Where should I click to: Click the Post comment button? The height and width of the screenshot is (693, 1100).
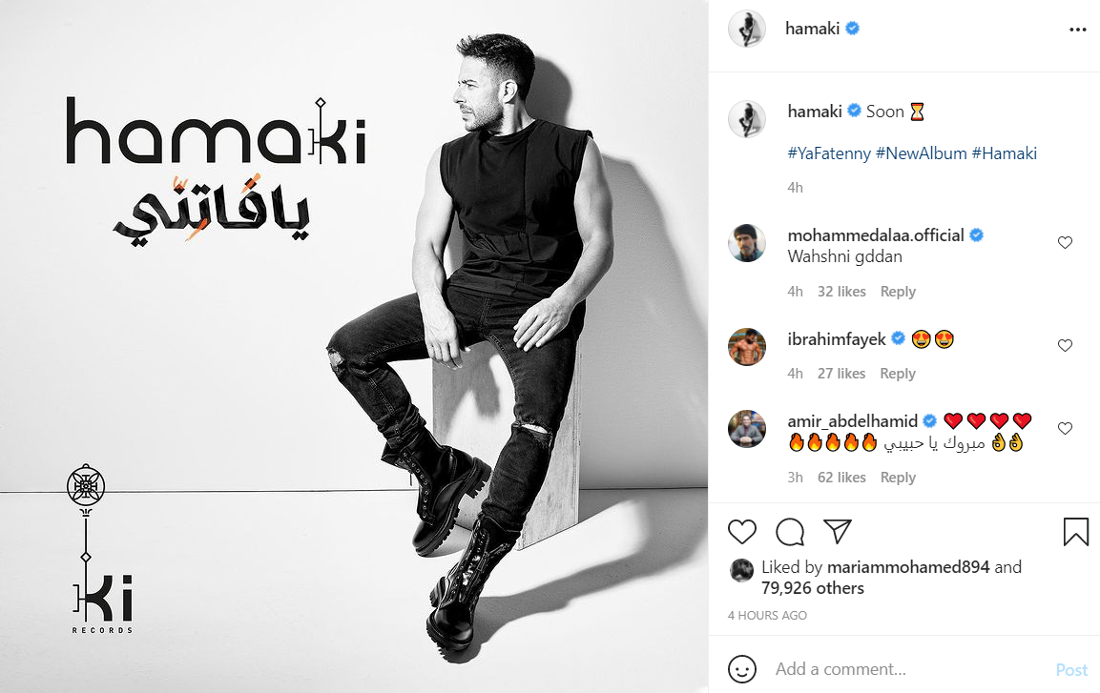(x=1071, y=670)
